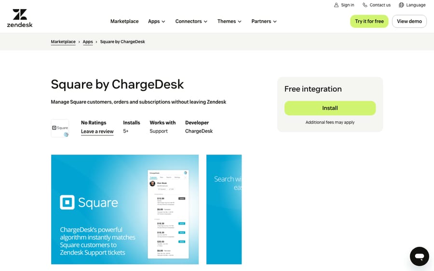Open the Sign in link
Viewport: 434px width, 271px height.
click(344, 5)
